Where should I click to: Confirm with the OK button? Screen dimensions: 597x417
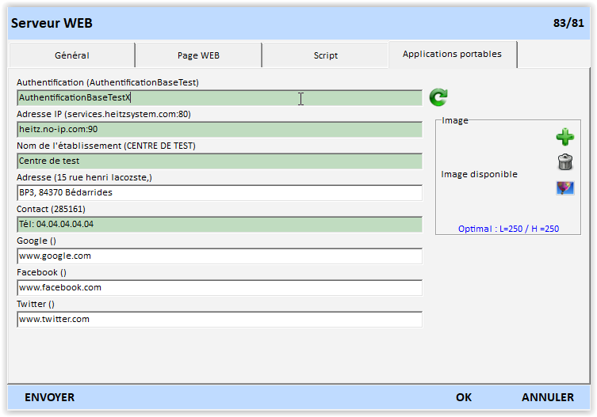point(464,397)
